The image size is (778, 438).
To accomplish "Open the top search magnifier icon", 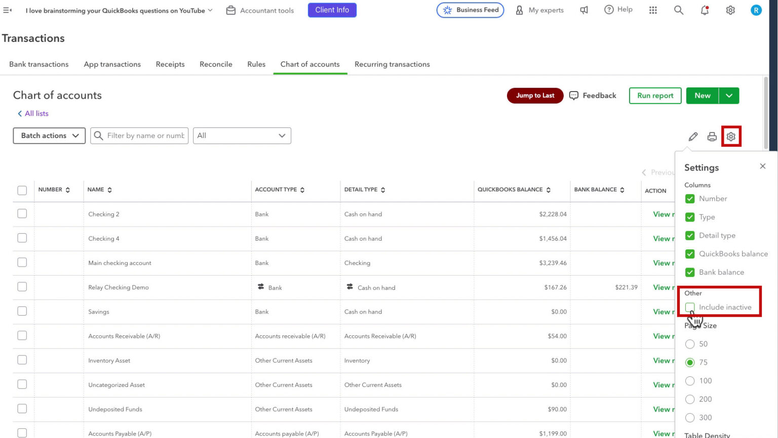I will [679, 10].
